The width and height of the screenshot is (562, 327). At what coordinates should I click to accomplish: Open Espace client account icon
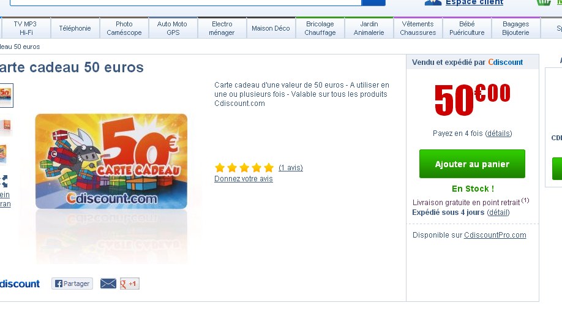pyautogui.click(x=433, y=2)
